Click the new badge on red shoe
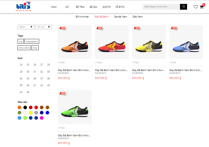The width and height of the screenshot is (209, 147). [x=100, y=28]
